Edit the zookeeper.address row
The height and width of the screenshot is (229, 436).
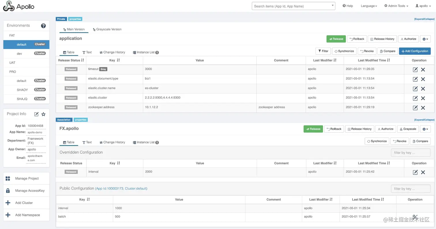coord(415,108)
